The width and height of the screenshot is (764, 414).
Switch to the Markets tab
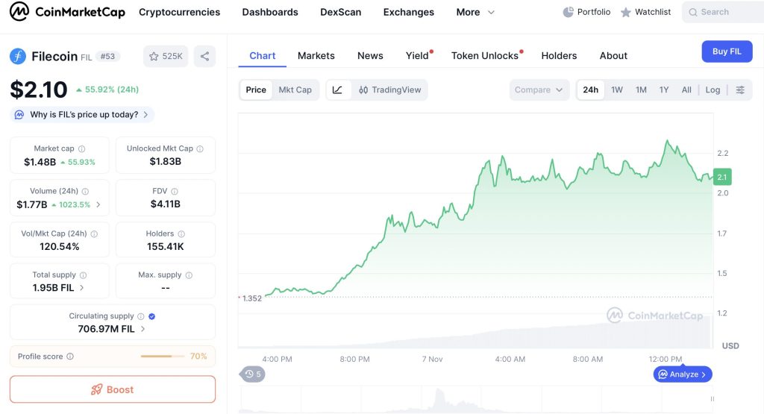coord(316,55)
